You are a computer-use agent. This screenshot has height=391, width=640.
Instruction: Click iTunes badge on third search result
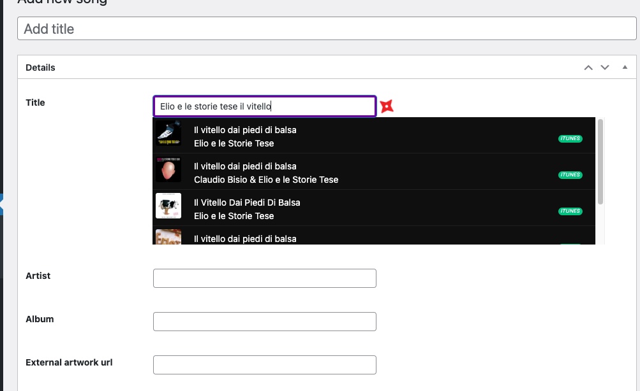570,211
